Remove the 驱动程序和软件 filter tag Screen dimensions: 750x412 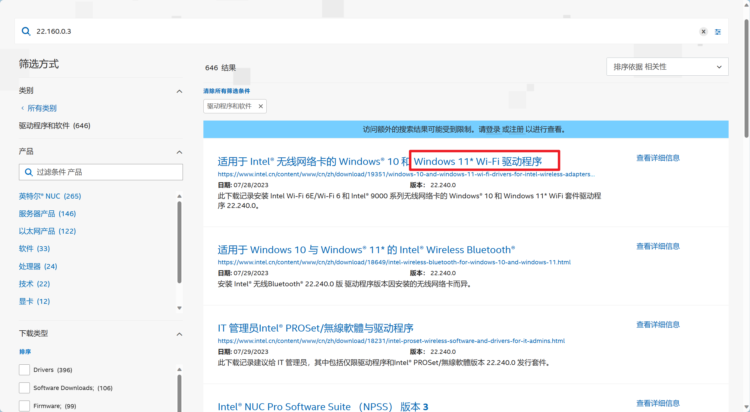coord(261,106)
